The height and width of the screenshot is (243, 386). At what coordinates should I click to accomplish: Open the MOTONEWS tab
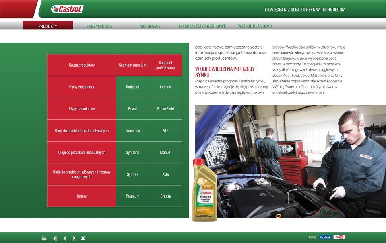tap(150, 26)
